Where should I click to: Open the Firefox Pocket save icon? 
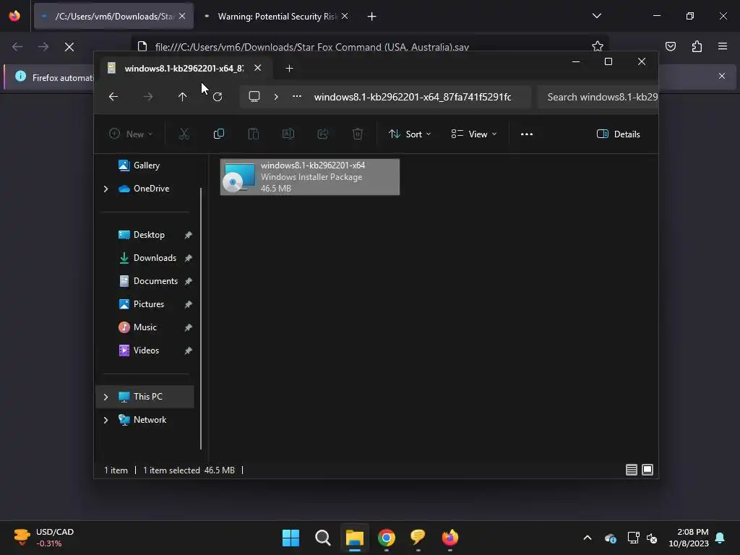[671, 46]
